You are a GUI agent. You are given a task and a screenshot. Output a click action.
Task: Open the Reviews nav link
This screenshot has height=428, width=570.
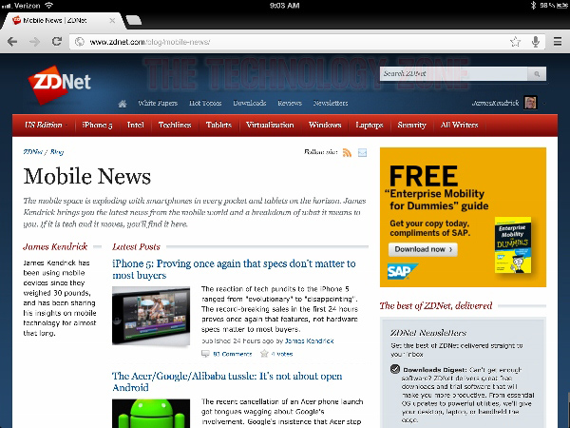pyautogui.click(x=290, y=103)
